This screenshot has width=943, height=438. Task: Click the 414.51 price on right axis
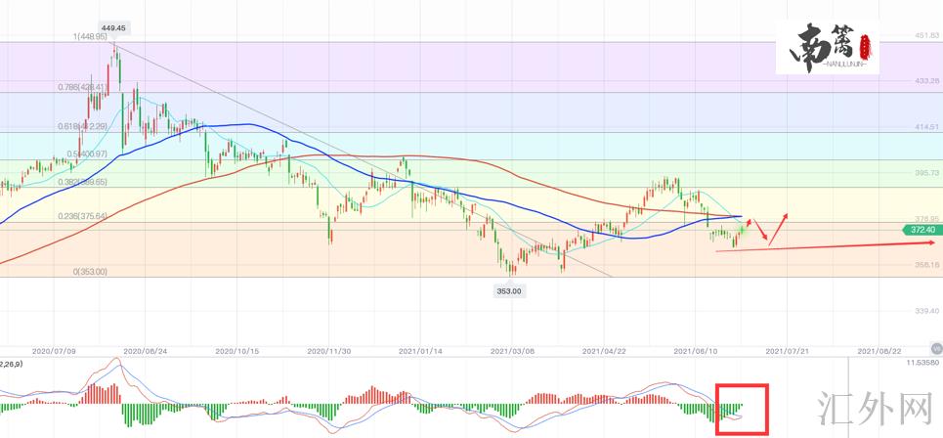tap(925, 127)
